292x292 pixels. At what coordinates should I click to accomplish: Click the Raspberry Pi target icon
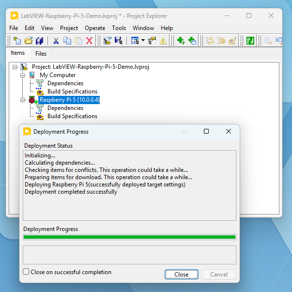click(x=32, y=100)
